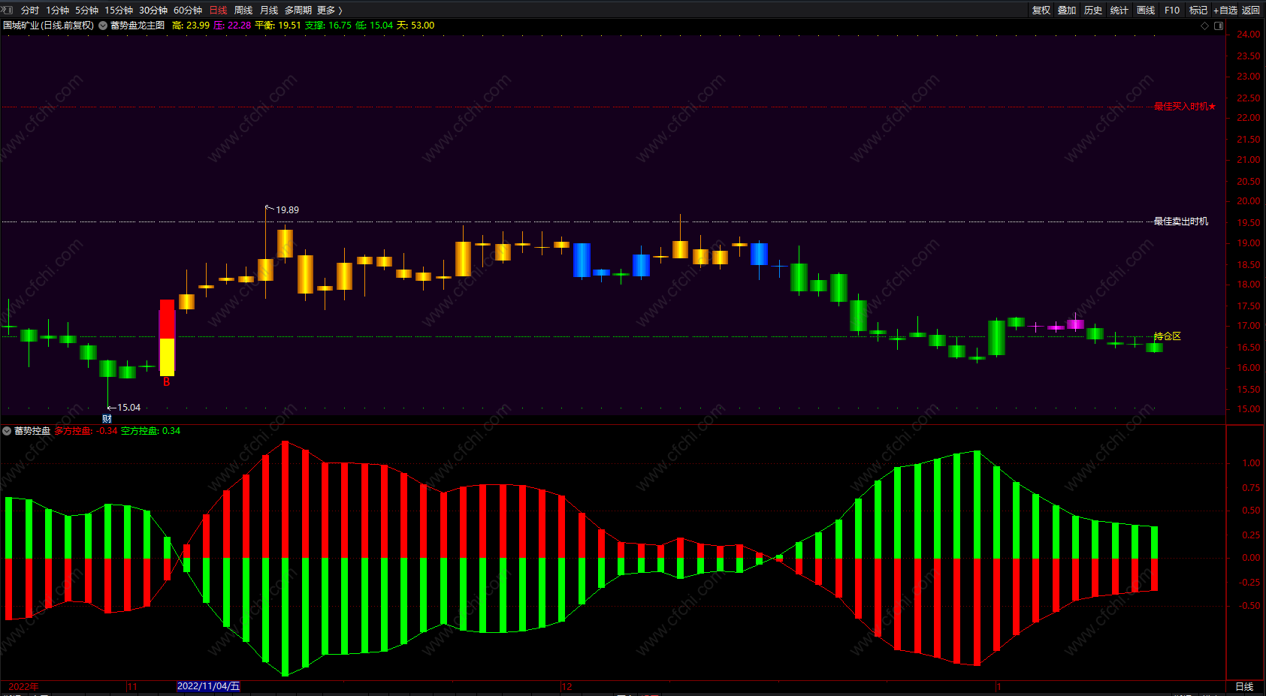
Task: Click 返回 to go back
Action: [1251, 11]
